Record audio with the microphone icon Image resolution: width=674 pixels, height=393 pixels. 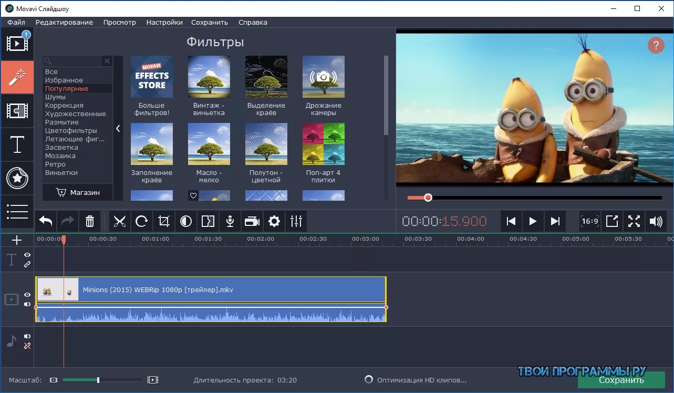230,221
